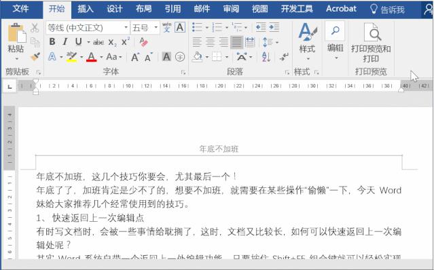Click the Increase Indent icon
This screenshot has width=434, height=270.
pyautogui.click(x=274, y=27)
